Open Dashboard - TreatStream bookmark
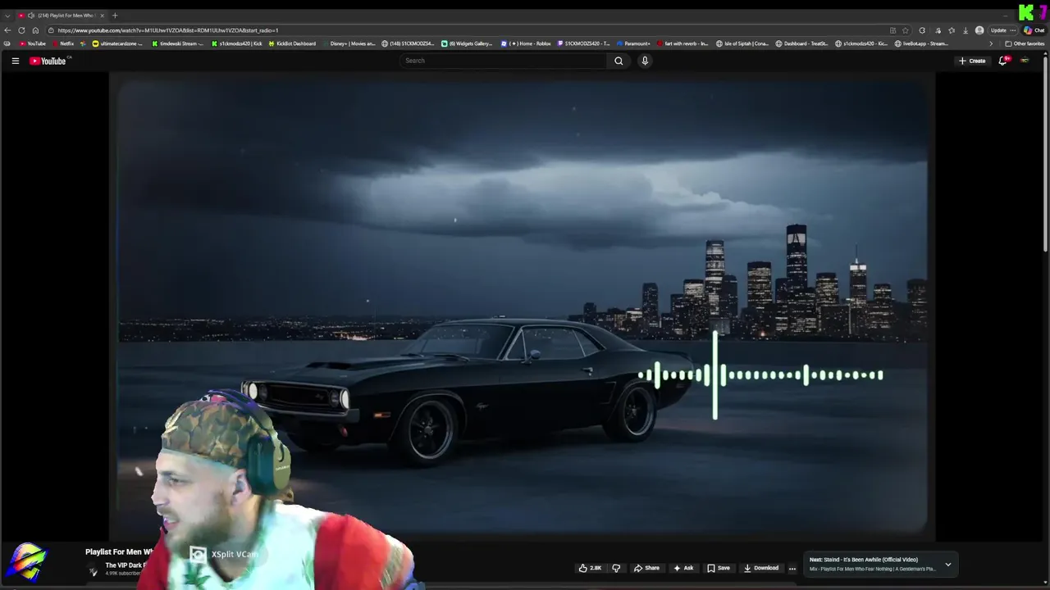 click(x=802, y=43)
